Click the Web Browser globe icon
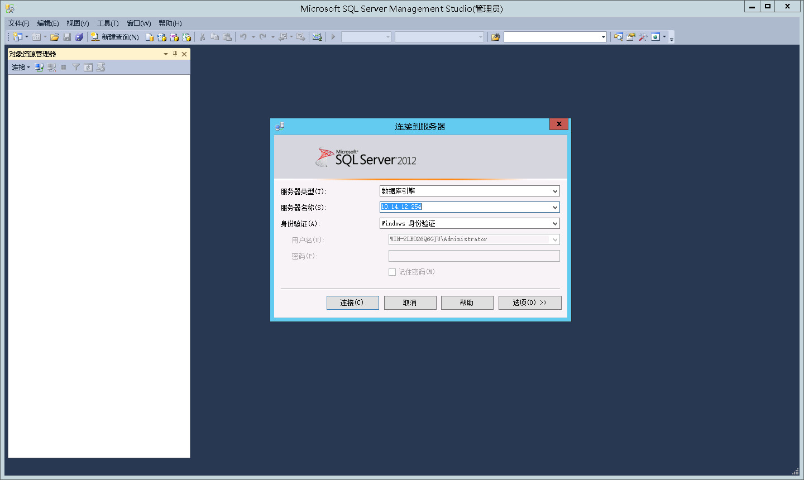This screenshot has width=804, height=480. click(x=655, y=37)
